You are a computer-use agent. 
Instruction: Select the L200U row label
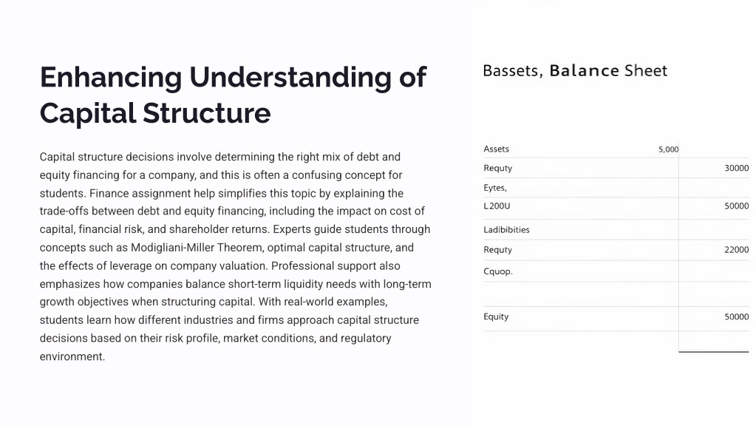pyautogui.click(x=497, y=206)
